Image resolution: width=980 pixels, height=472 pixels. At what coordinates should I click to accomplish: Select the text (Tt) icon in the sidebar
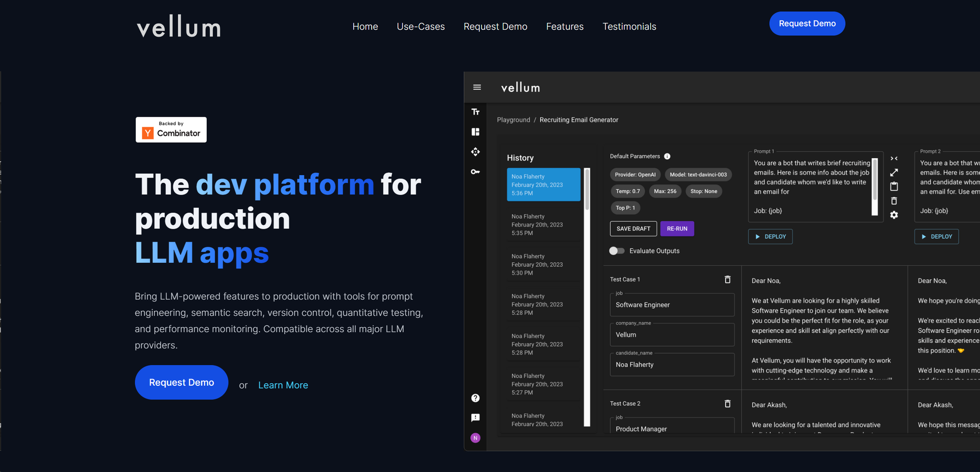click(475, 112)
